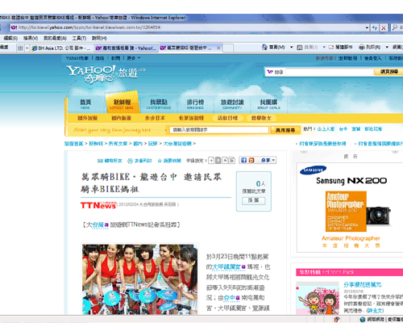Click the 大甲鎮瀾宮 link in the article
Screen dimensions: 403x323
click(226, 266)
